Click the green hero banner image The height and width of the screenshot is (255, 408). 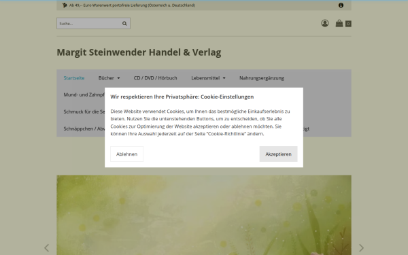[204, 215]
